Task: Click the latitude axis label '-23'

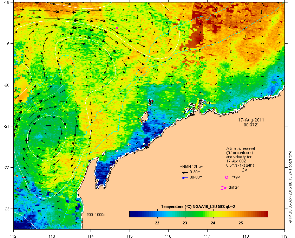Action: pyautogui.click(x=6, y=209)
